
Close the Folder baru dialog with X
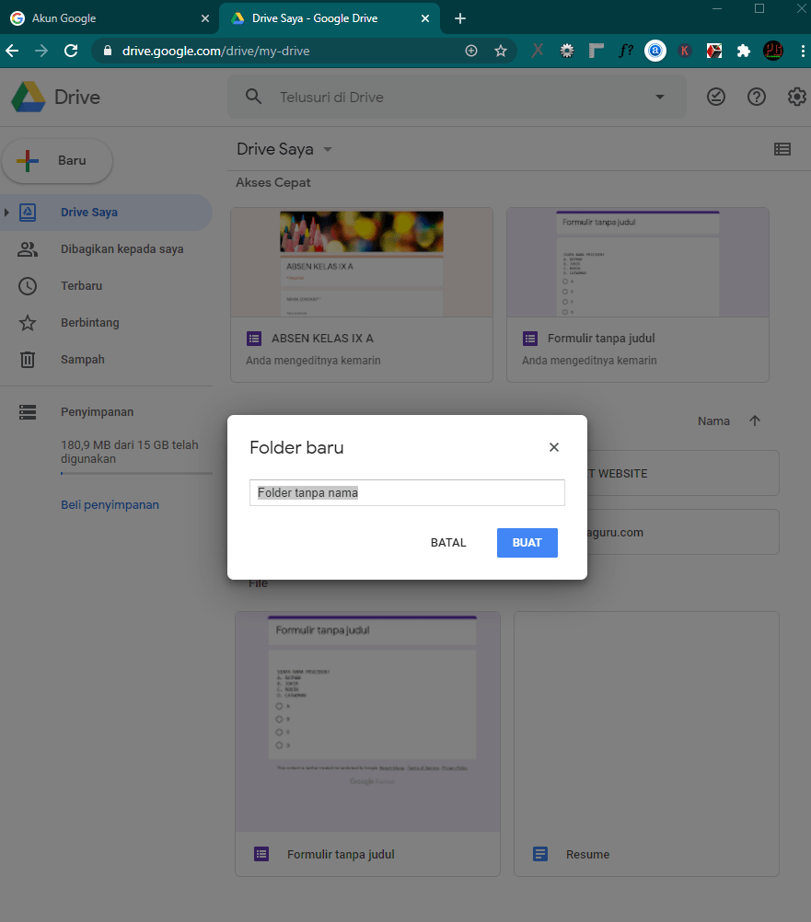pyautogui.click(x=553, y=447)
